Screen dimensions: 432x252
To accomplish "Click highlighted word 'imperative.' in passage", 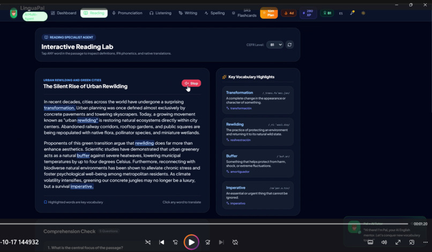I will pyautogui.click(x=82, y=186).
